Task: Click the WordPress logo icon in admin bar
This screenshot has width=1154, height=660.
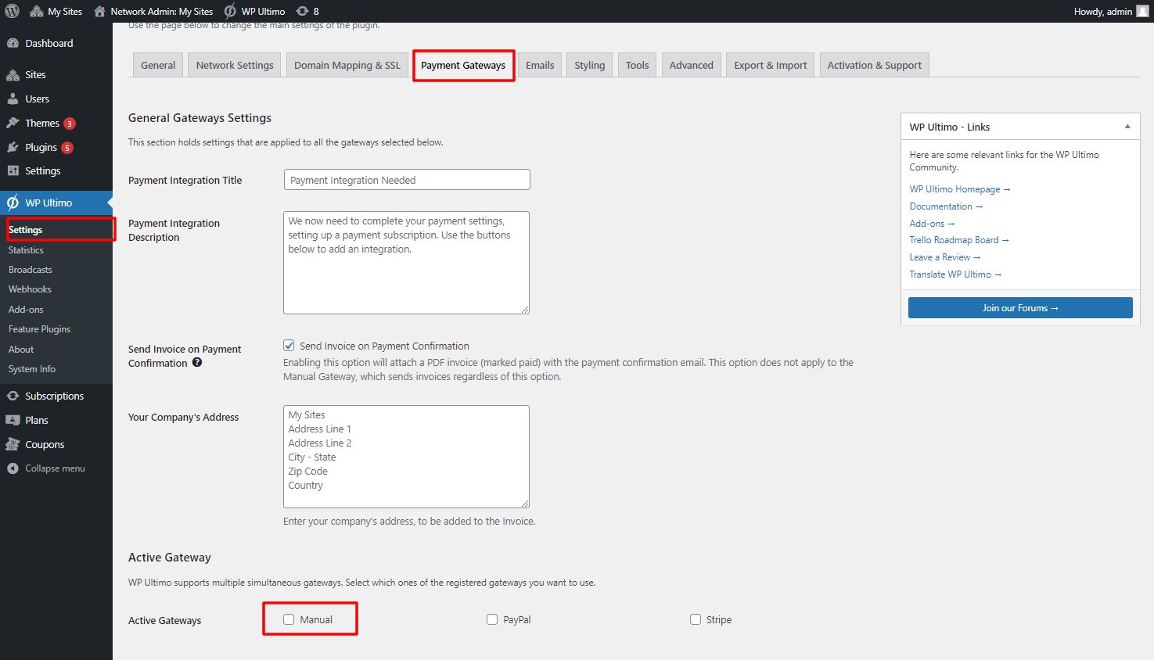Action: 13,11
